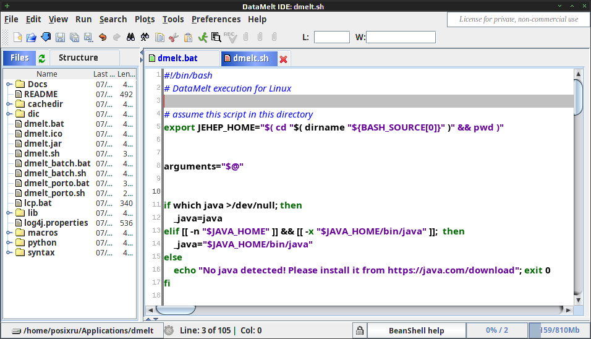
Task: Open the Plots menu
Action: [145, 19]
